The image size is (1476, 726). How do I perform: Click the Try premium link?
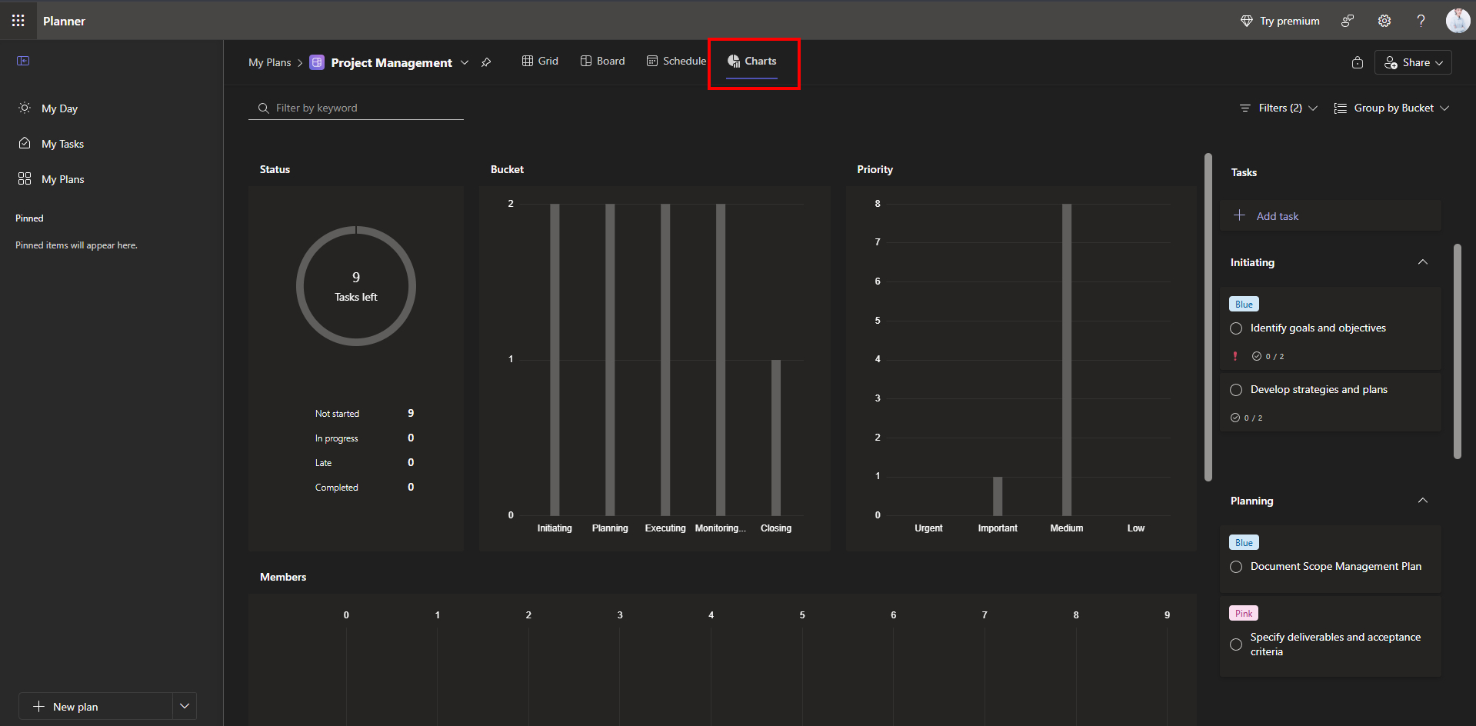click(1280, 21)
